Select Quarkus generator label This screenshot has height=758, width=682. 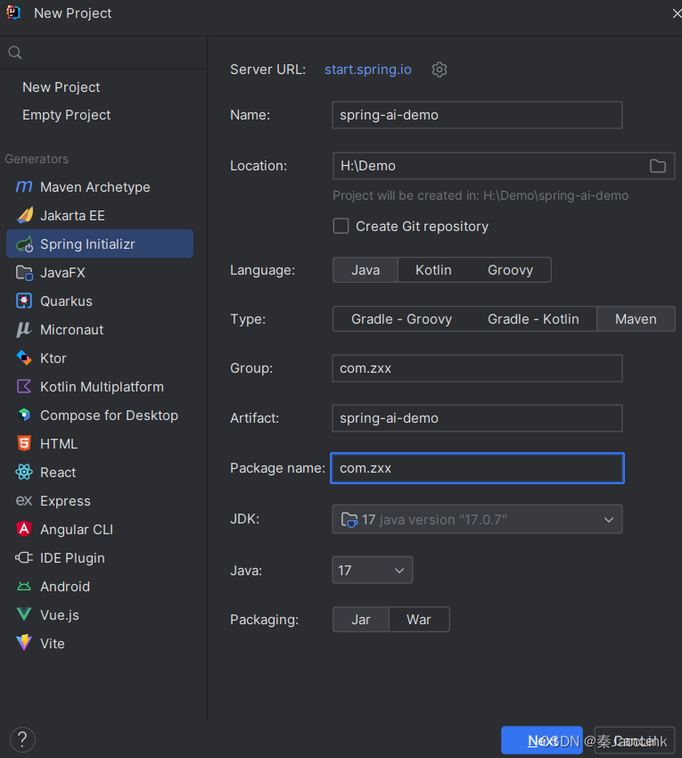(x=66, y=301)
